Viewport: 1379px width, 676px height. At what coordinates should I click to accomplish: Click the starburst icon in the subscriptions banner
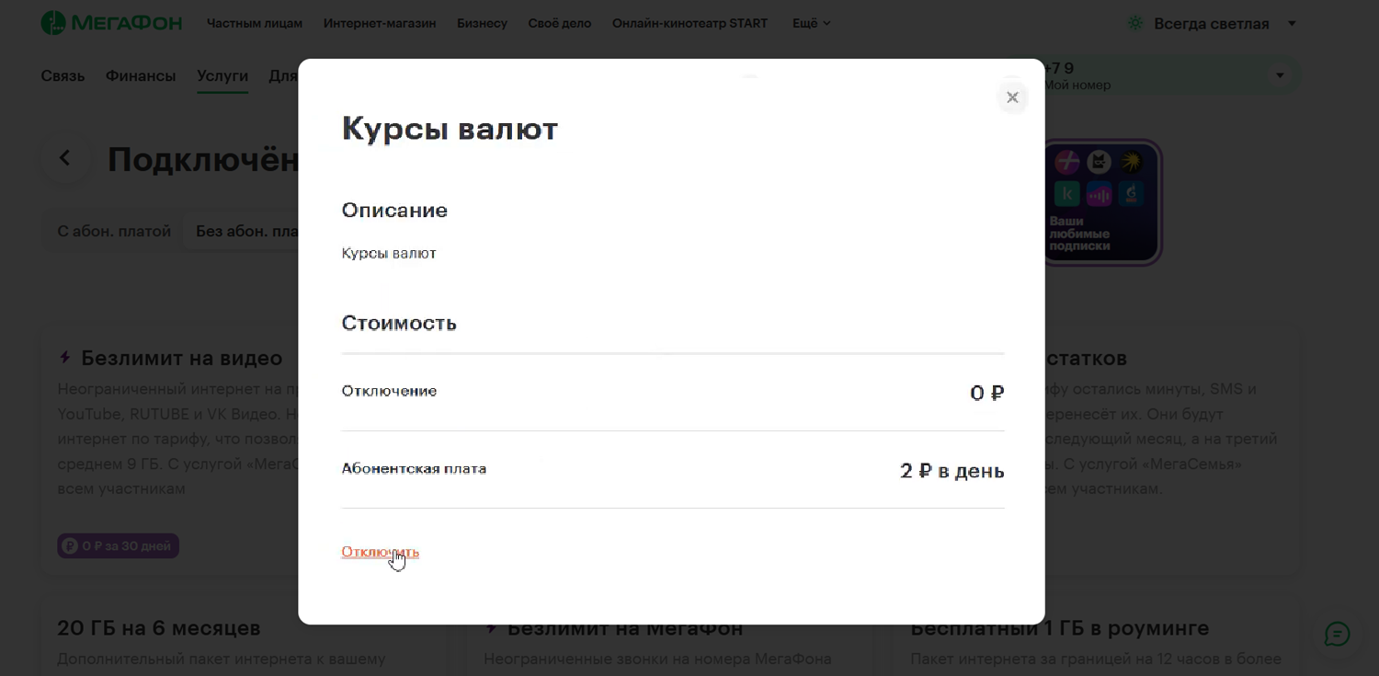point(1132,161)
